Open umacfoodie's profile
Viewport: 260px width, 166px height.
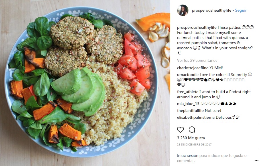pos(188,75)
